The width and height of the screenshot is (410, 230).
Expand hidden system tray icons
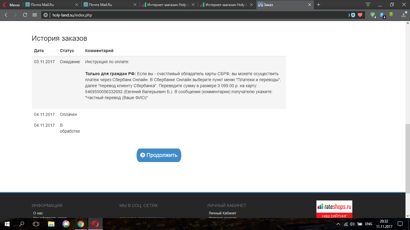point(338,224)
